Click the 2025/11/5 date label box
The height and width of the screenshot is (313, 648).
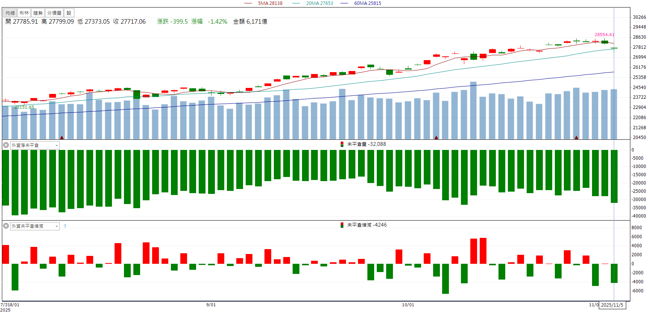click(612, 305)
